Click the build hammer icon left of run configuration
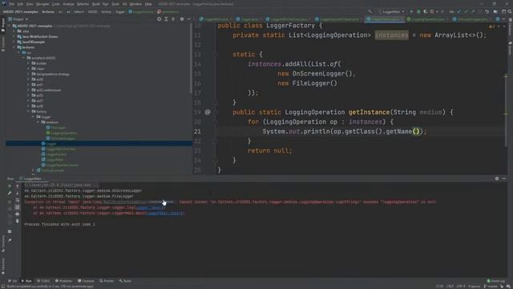 point(370,11)
